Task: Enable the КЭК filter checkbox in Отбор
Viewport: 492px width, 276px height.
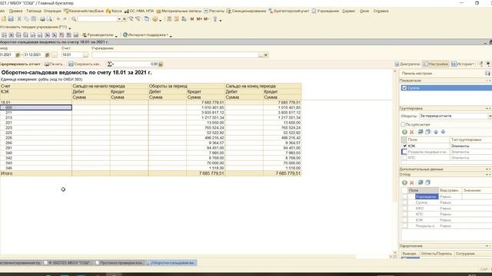Action: pyautogui.click(x=405, y=220)
